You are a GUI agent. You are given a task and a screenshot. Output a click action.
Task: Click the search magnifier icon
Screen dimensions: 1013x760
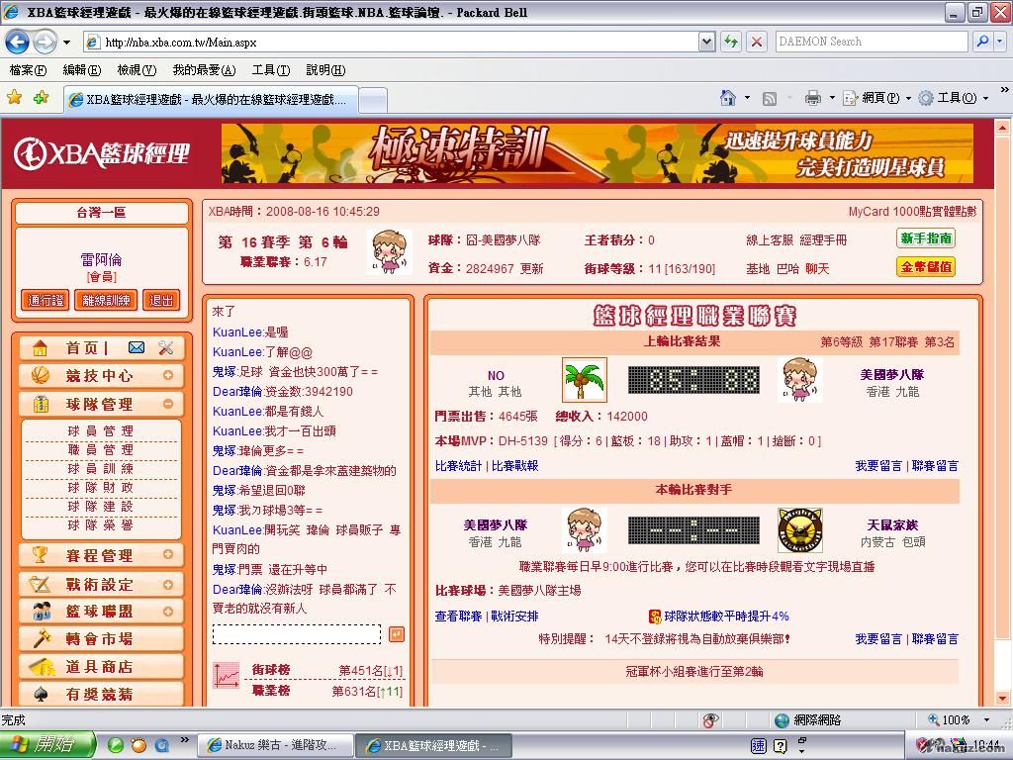pos(982,42)
